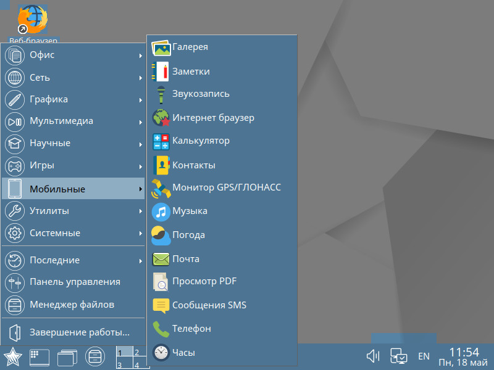
Task: Click the stacked windows taskbar icon
Action: pyautogui.click(x=67, y=358)
